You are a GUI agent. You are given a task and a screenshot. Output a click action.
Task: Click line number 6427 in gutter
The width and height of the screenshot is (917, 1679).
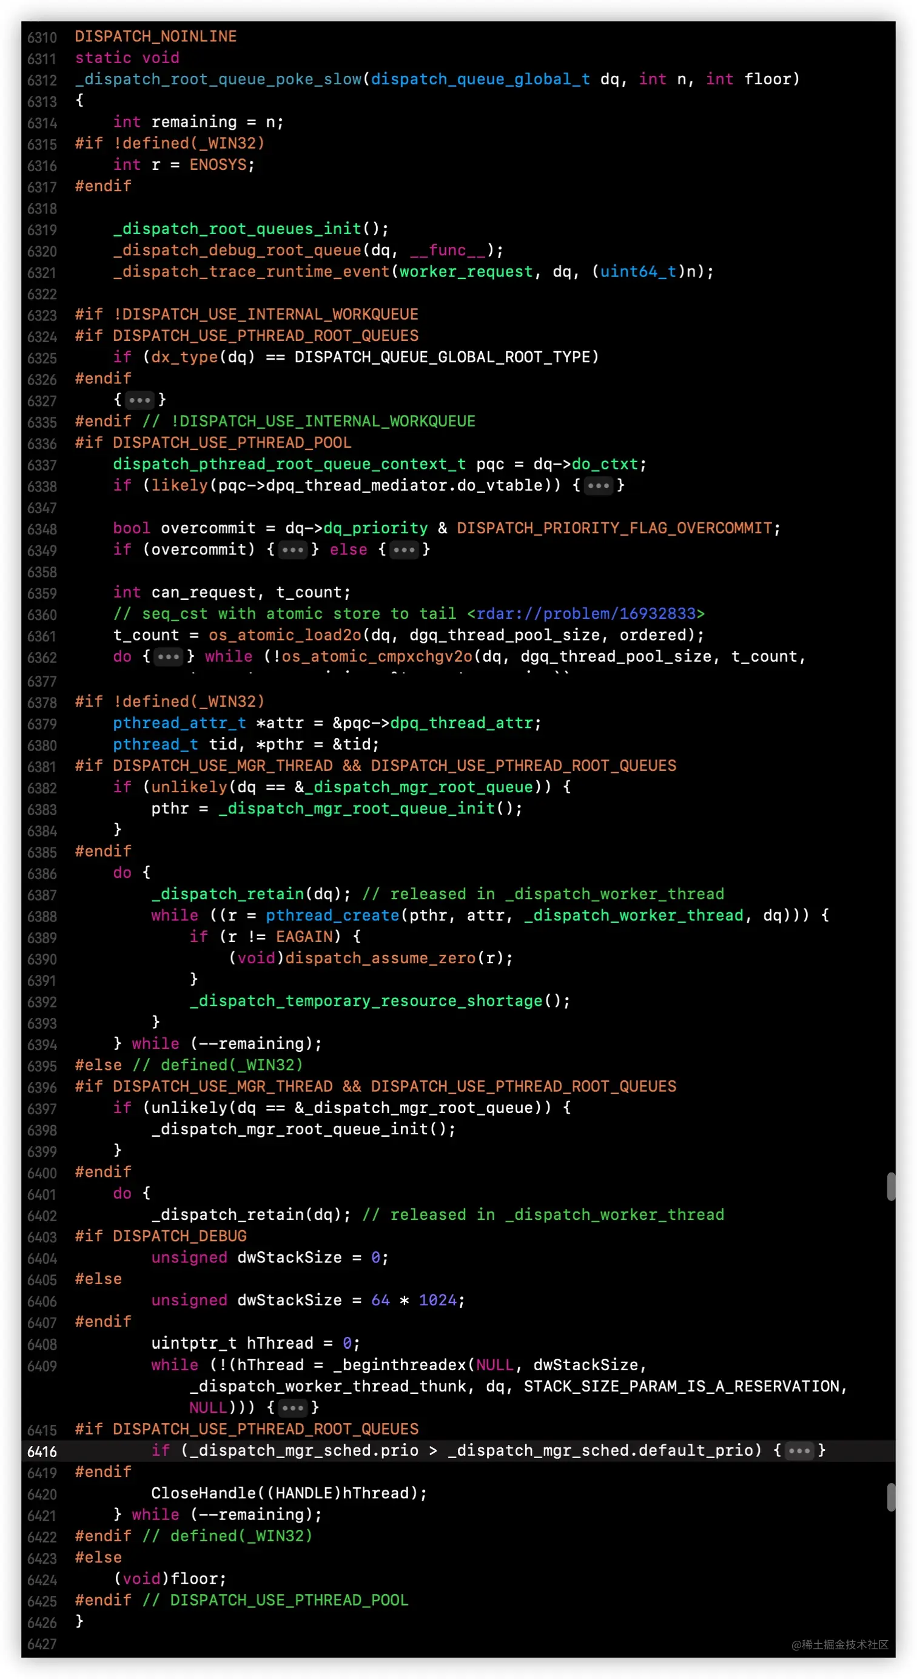point(42,1644)
